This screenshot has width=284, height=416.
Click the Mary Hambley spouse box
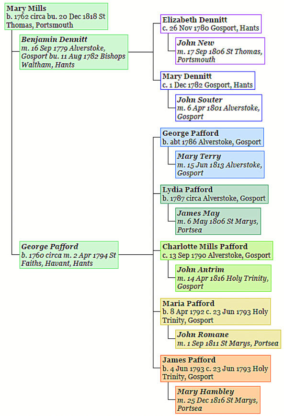coord(218,400)
